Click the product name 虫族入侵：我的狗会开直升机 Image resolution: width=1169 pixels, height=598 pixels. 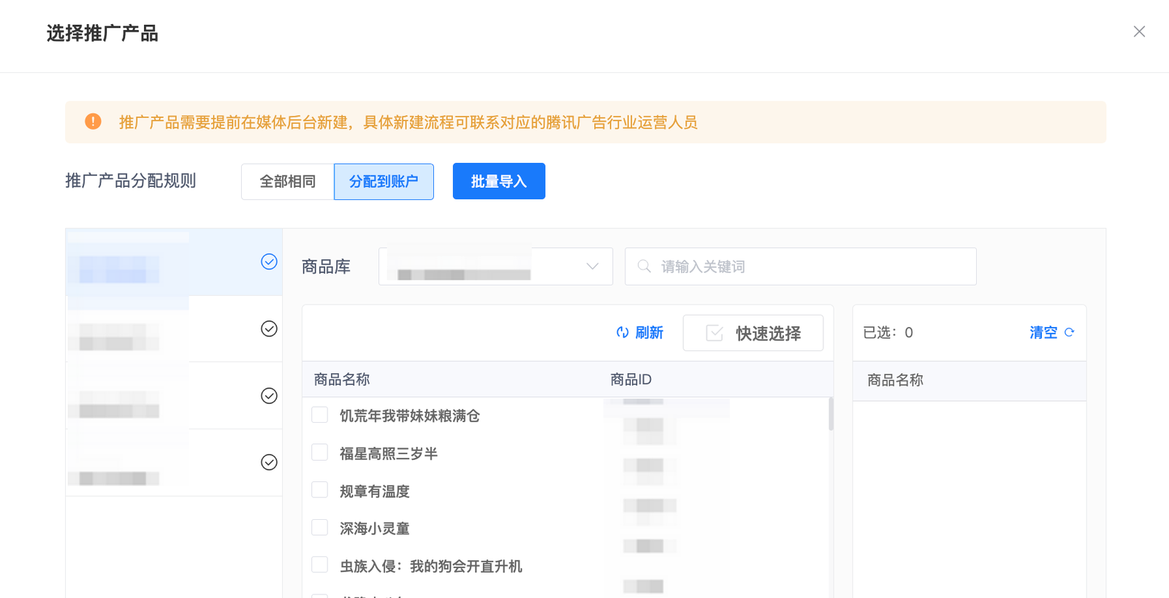pos(431,567)
